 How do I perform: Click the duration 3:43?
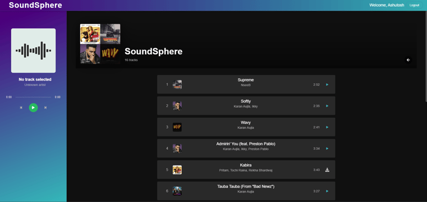click(316, 170)
